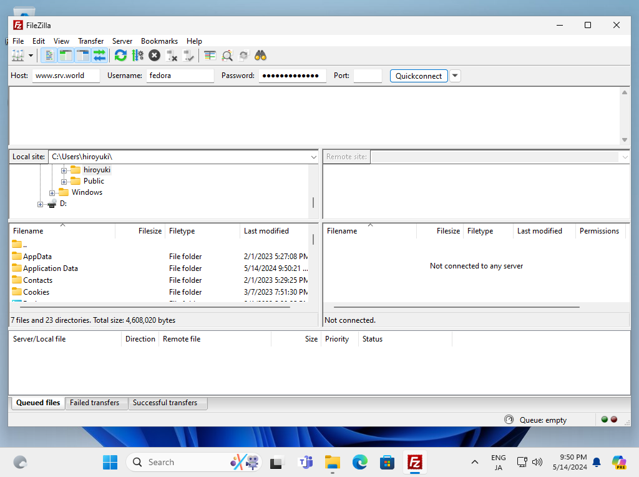639x477 pixels.
Task: Sort local files by Filename column
Action: pos(62,231)
